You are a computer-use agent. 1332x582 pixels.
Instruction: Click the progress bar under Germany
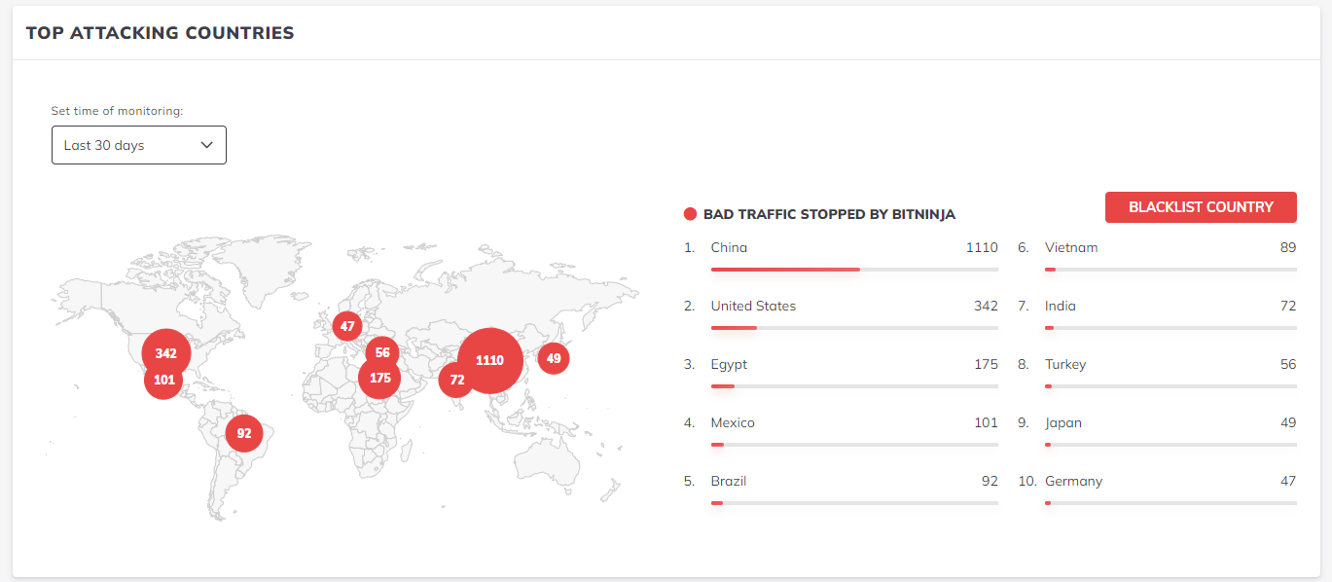(x=1170, y=502)
